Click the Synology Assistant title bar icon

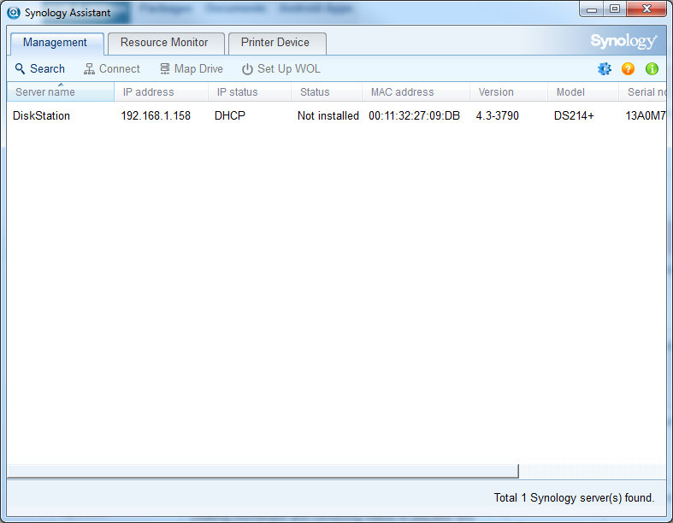coord(14,13)
